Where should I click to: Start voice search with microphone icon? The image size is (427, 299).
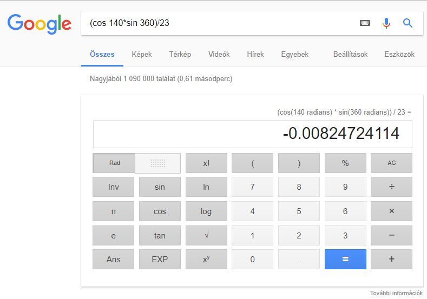point(386,23)
